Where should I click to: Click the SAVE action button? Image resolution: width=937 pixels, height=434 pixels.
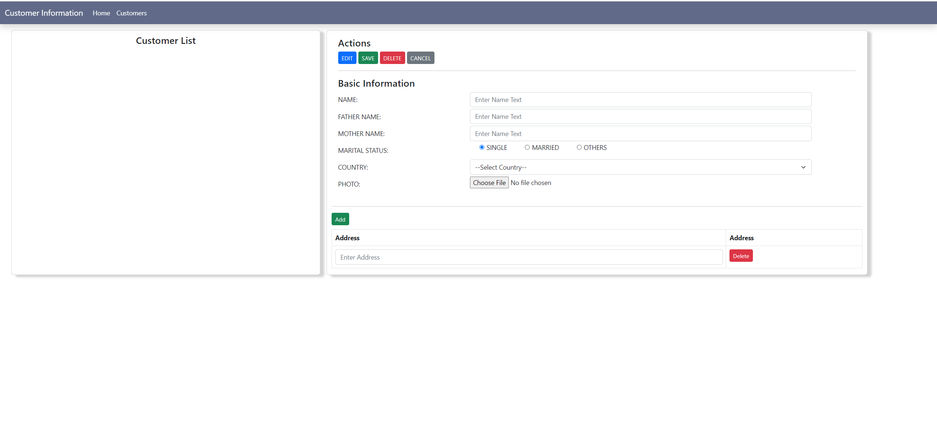[x=368, y=58]
